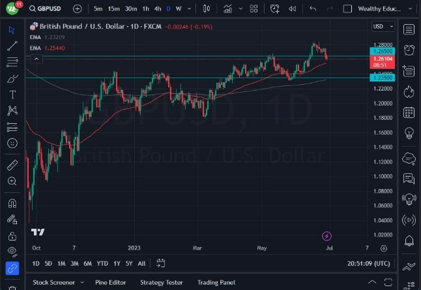Collapse the indicator legend chevron
The image size is (421, 290).
36,59
